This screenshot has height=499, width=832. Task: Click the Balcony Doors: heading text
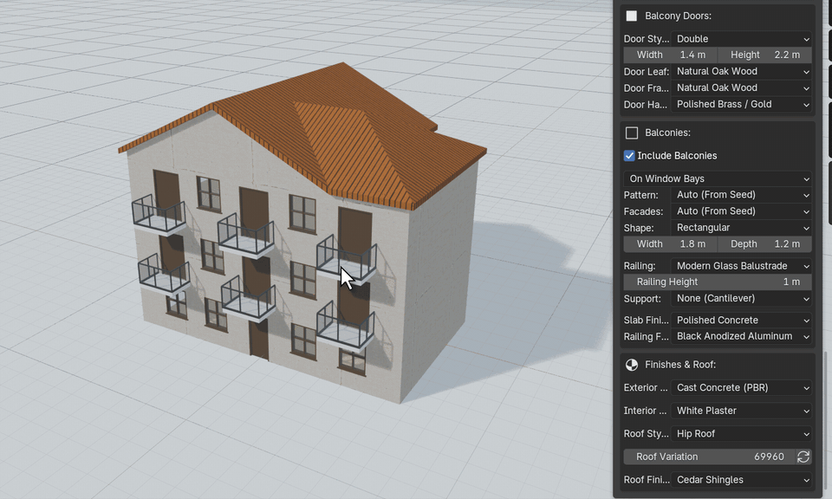[x=678, y=16]
